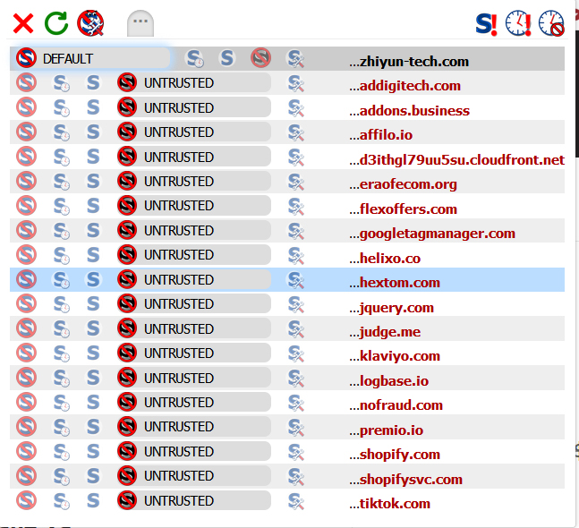Mark zhiyun-tech.com as Untrusted
Image resolution: width=579 pixels, height=528 pixels.
(x=260, y=58)
